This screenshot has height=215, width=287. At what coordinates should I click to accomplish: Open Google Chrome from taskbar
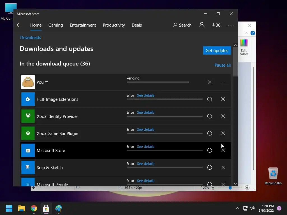[x=34, y=208]
